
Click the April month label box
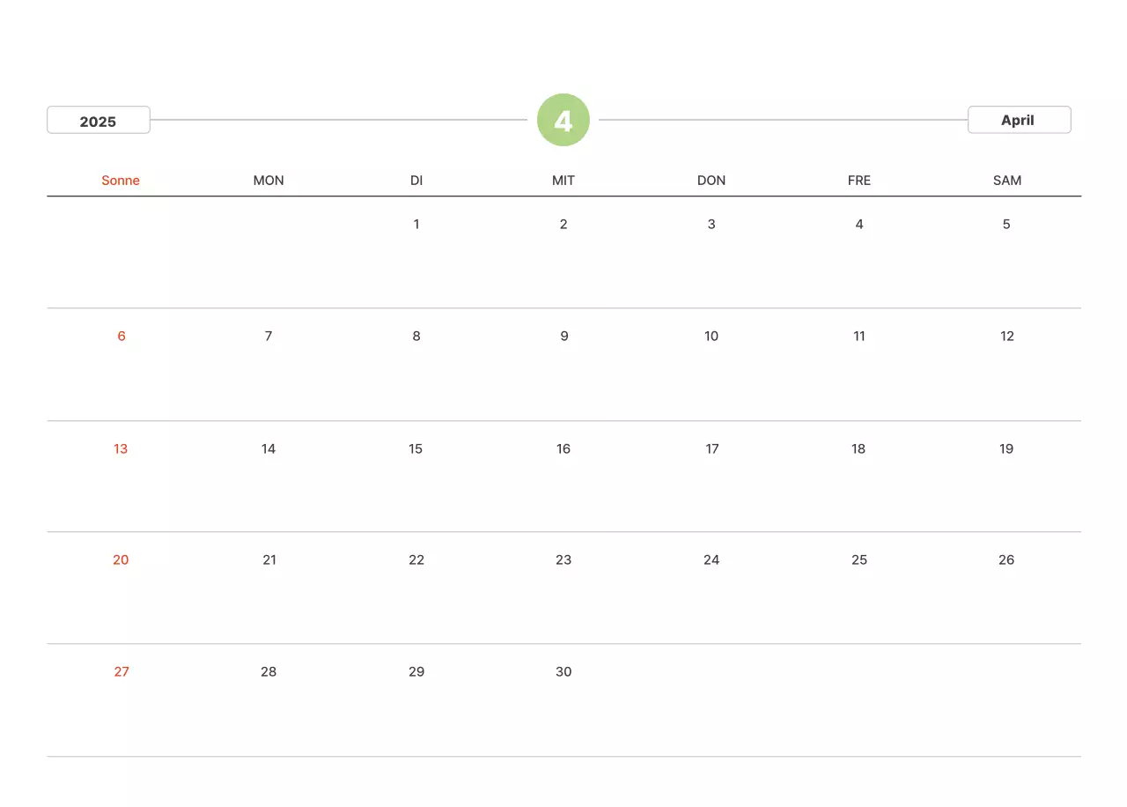1019,120
